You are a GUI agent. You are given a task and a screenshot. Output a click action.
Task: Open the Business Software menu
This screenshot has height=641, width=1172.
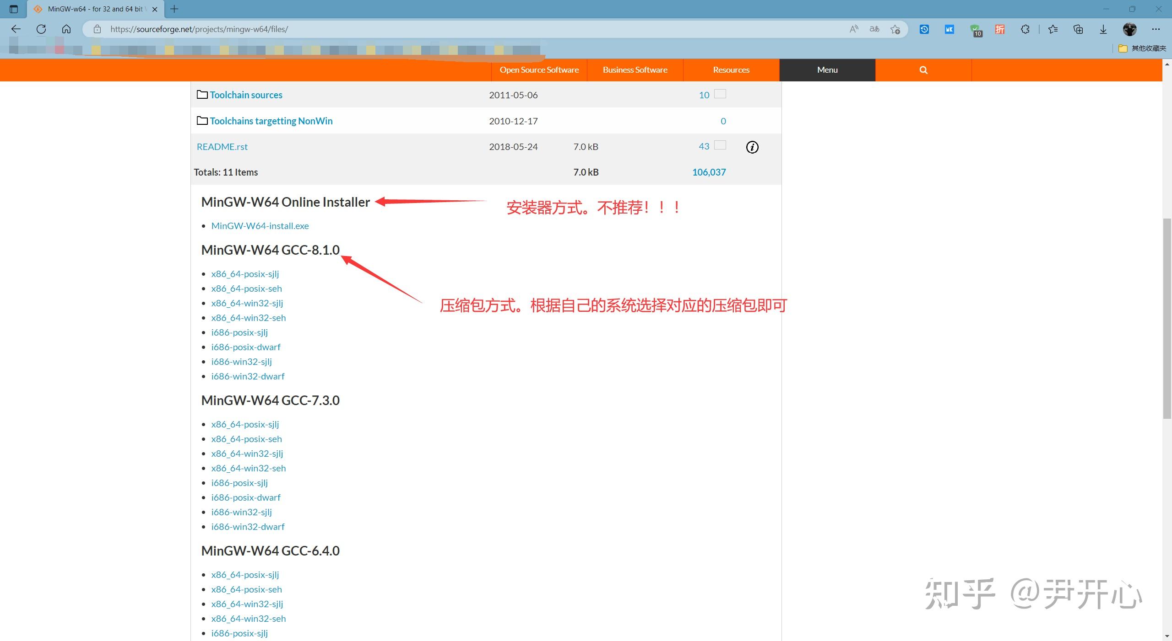coord(635,70)
